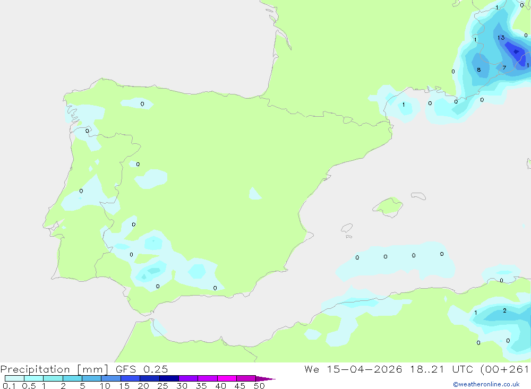
Task: Click the 35–40 mm purple legend box
Action: pos(208,378)
